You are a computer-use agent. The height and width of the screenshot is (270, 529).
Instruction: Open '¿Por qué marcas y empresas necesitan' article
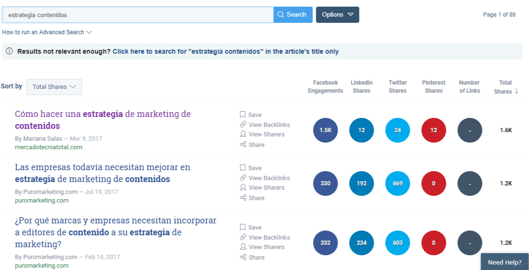click(x=116, y=232)
